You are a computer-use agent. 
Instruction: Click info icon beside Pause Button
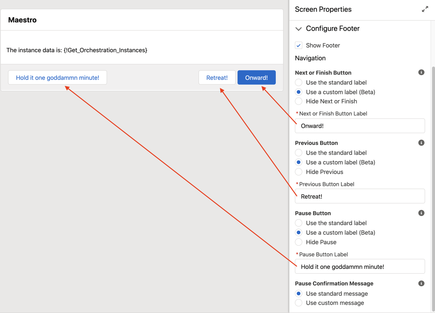421,213
